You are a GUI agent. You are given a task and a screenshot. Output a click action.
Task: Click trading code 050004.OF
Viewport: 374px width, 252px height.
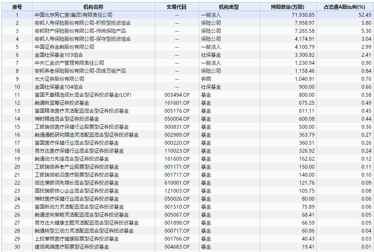[177, 119]
